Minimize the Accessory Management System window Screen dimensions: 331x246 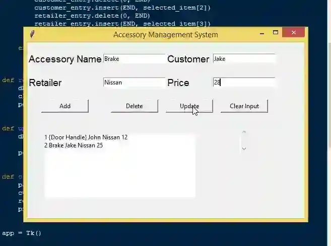(x=262, y=33)
